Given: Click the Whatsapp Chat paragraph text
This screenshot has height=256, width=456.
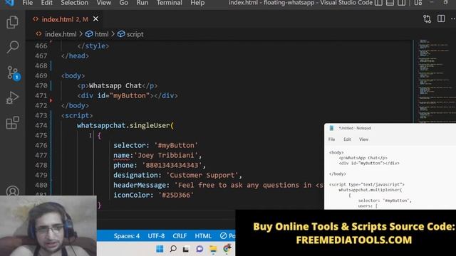Looking at the screenshot, I should pyautogui.click(x=115, y=85).
